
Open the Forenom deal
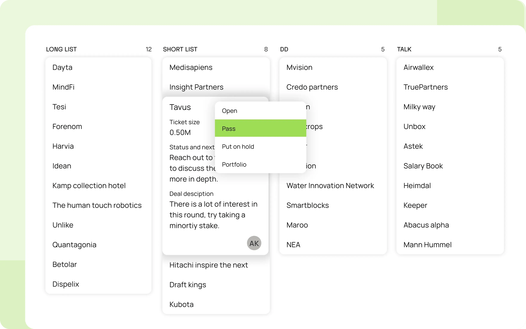[67, 127]
